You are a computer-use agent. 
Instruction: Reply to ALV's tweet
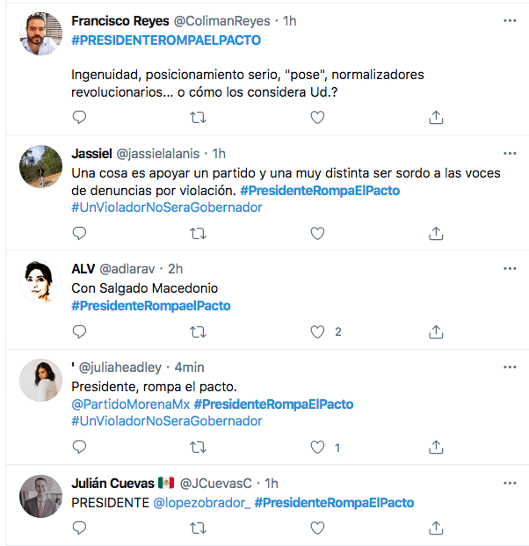(79, 331)
